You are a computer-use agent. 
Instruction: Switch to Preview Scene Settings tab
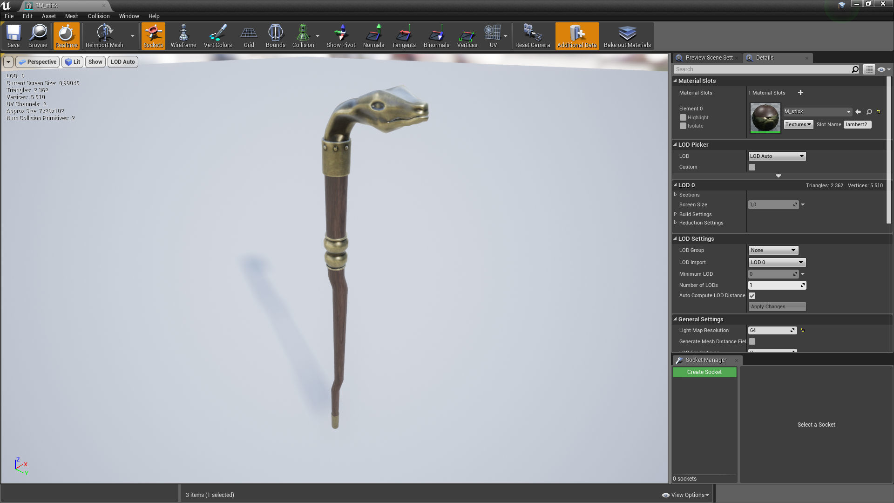(x=708, y=58)
